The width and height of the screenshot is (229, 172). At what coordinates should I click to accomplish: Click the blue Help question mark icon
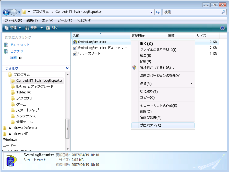tap(223, 28)
